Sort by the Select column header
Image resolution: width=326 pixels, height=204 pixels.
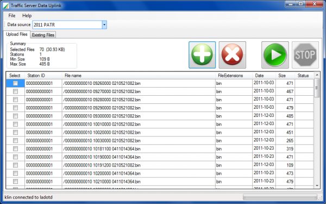(15, 76)
